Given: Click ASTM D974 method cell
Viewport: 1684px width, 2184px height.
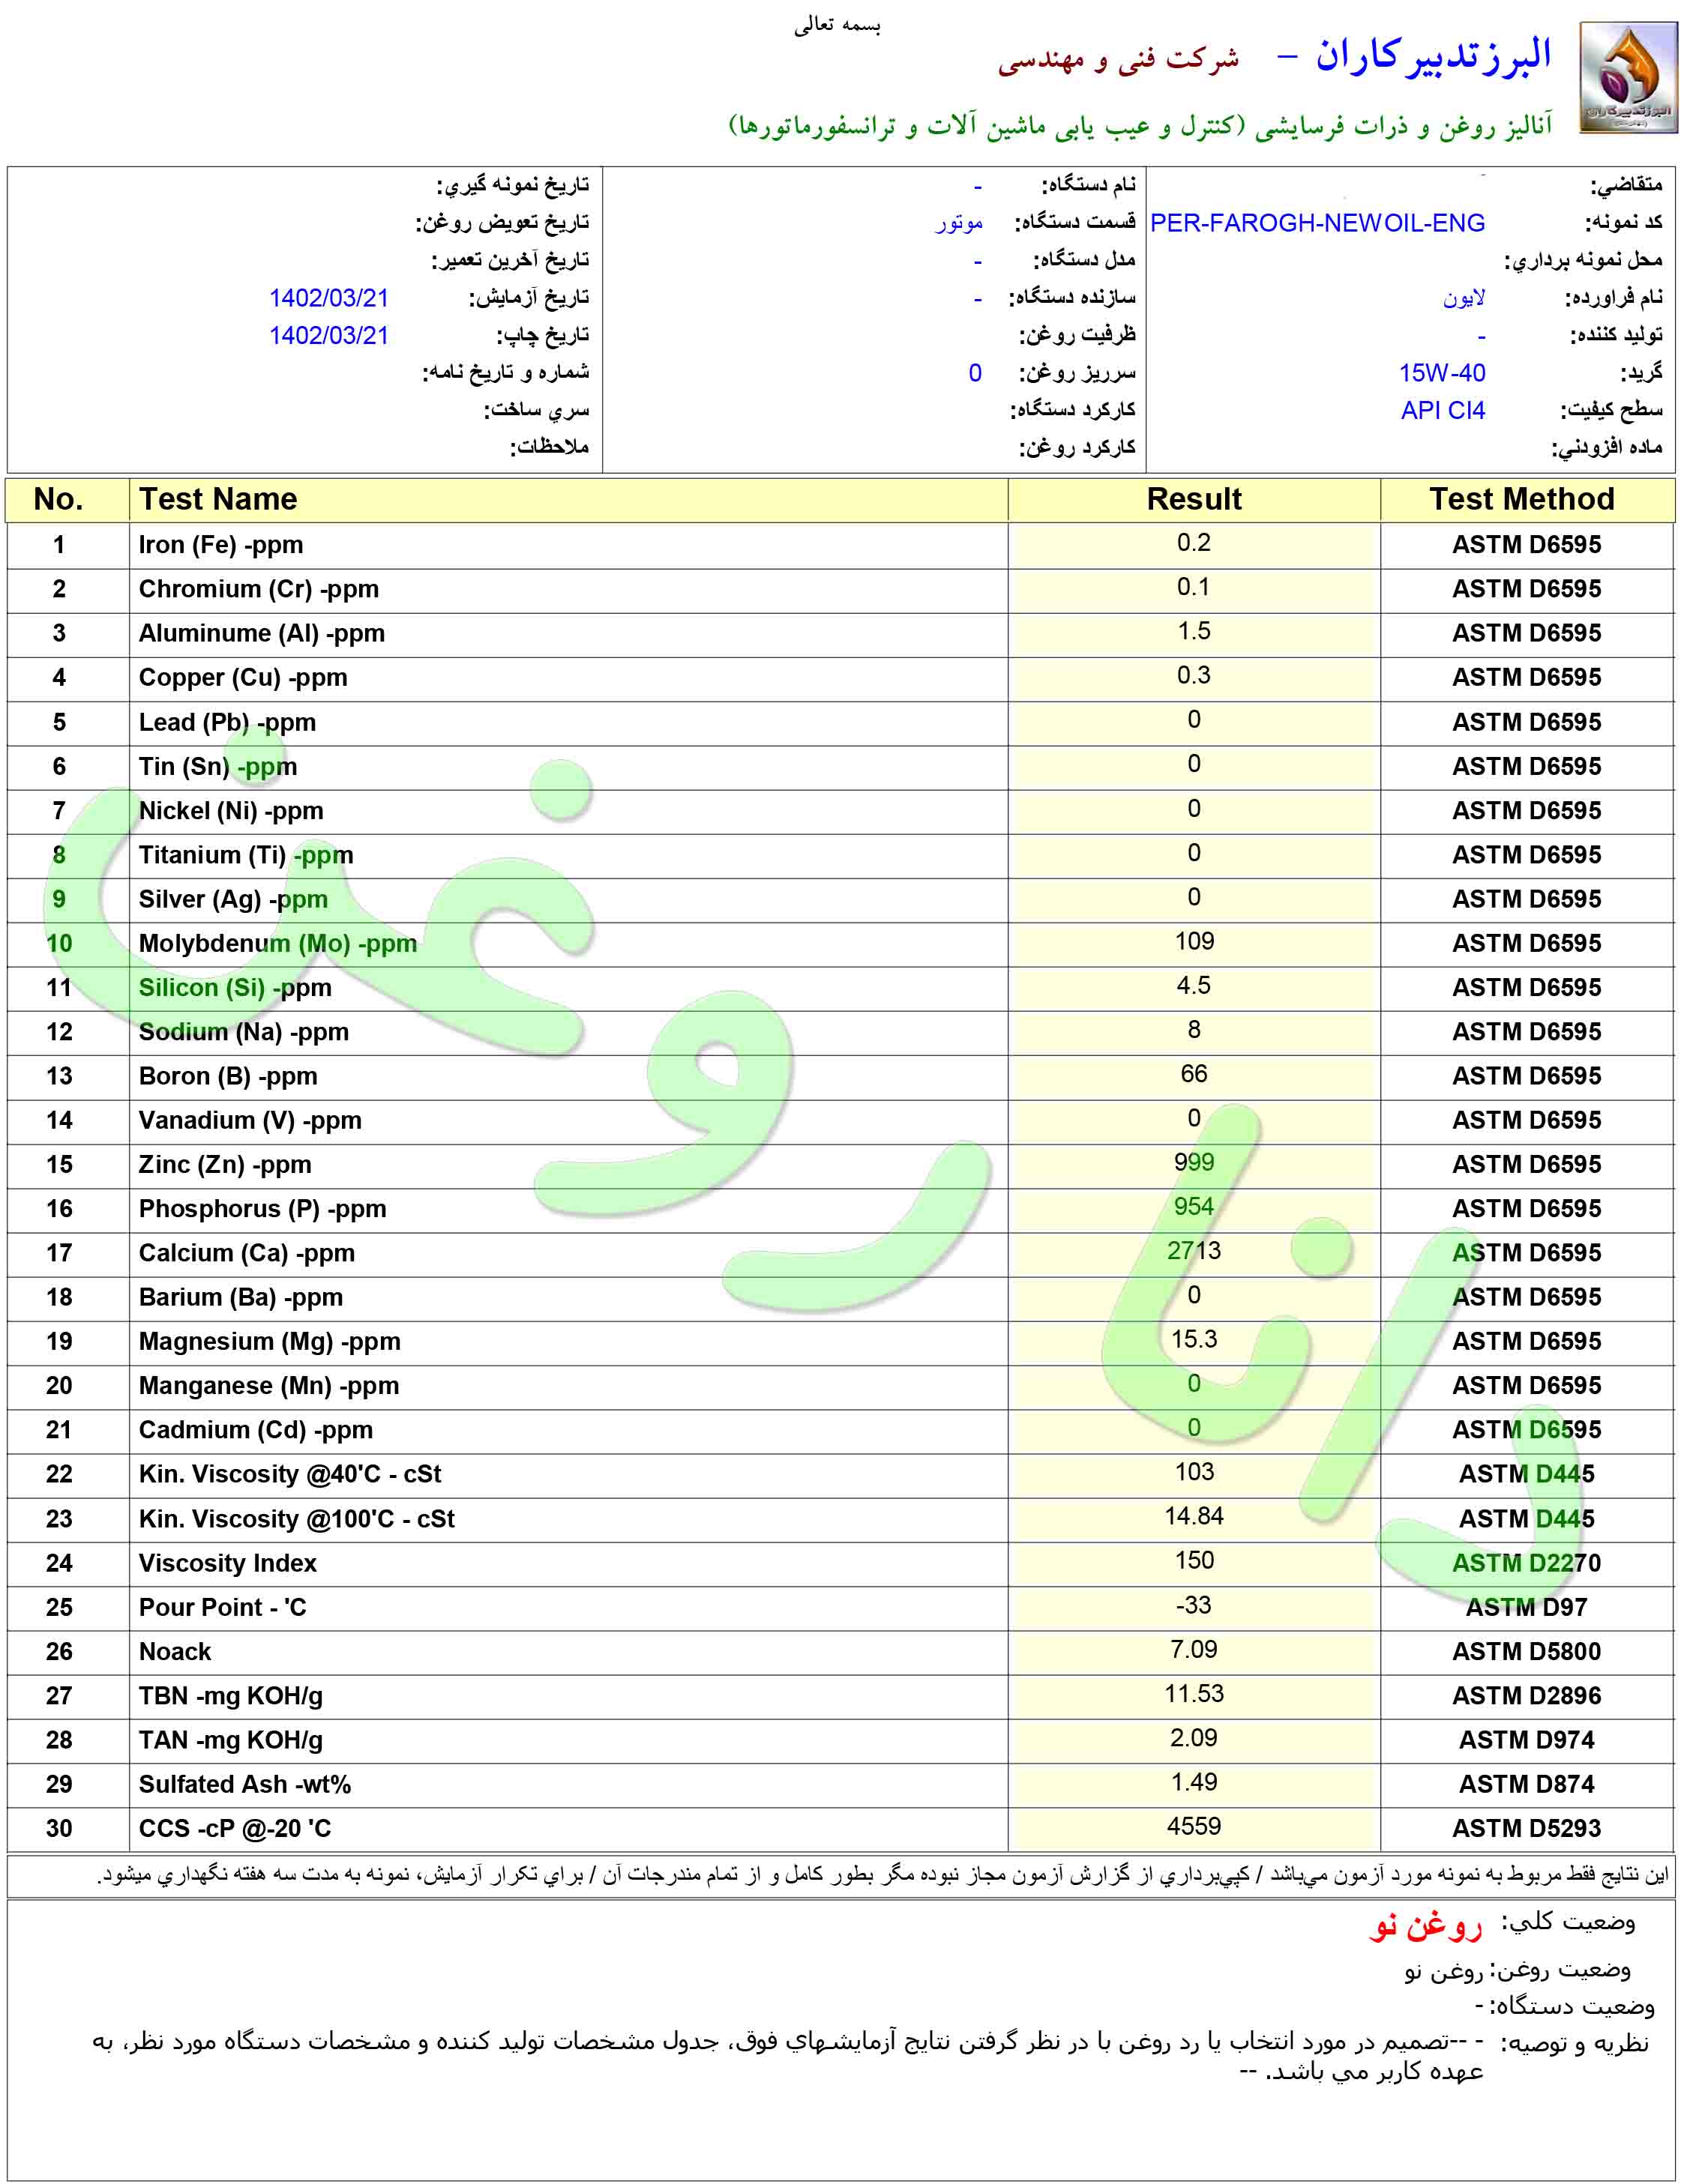Looking at the screenshot, I should coord(1526,1740).
